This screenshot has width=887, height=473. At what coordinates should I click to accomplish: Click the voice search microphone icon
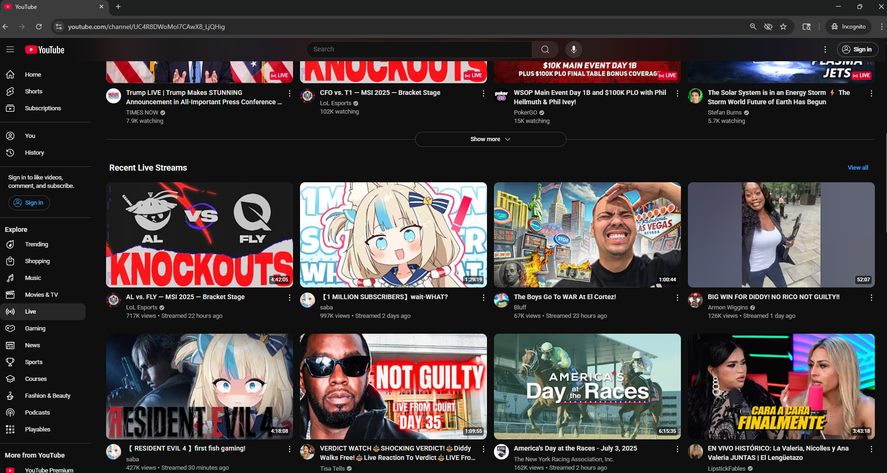pos(573,50)
